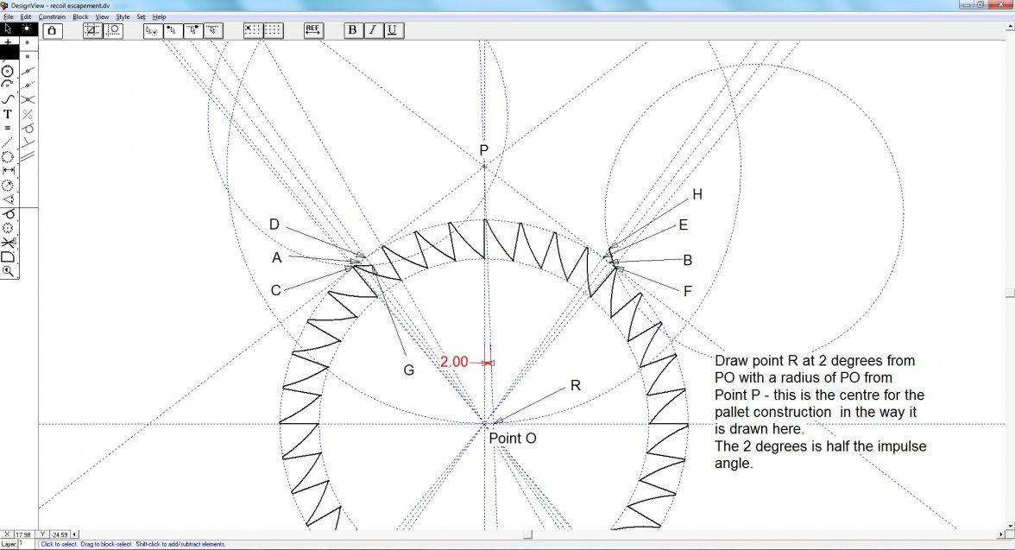
Task: Open the Block menu
Action: pos(80,16)
